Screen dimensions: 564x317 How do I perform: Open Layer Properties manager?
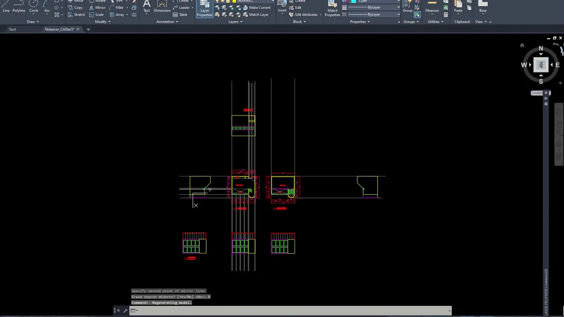coord(204,9)
